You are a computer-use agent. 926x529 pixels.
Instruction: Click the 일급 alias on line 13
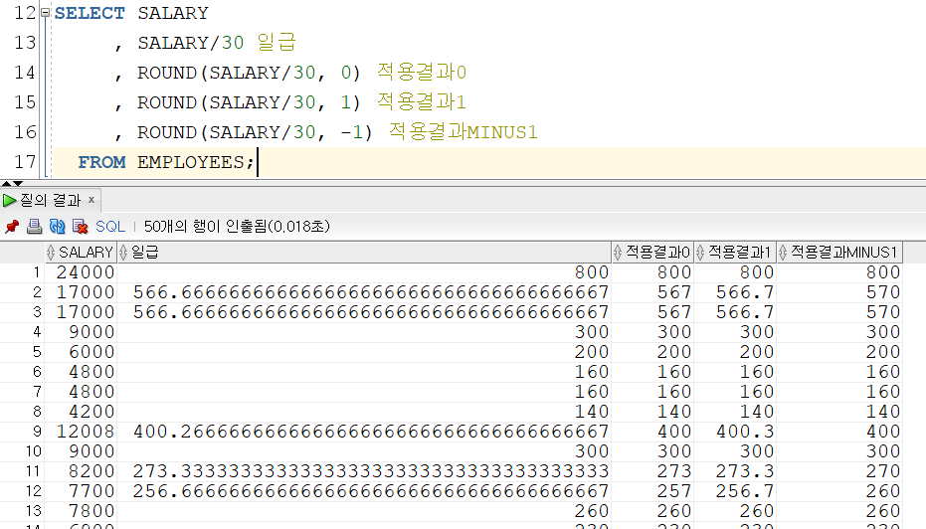pyautogui.click(x=277, y=42)
